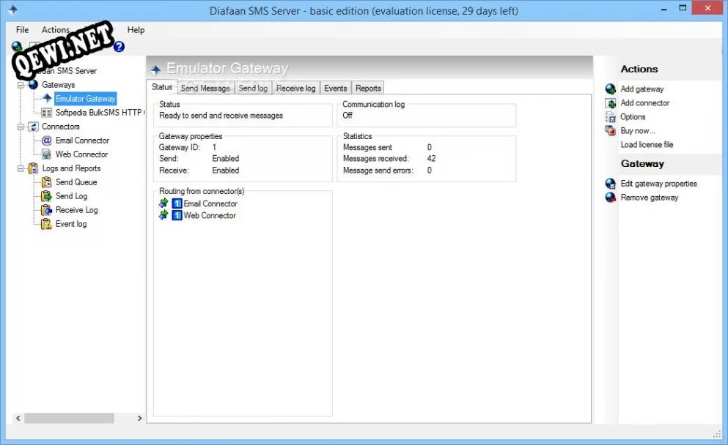This screenshot has width=728, height=445.
Task: Click the Web Connector routing arrow icon
Action: point(163,215)
